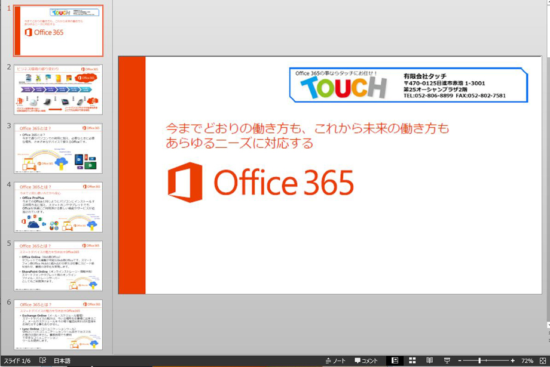
Task: Select slide 3 thumbnail in the panel
Action: point(58,148)
